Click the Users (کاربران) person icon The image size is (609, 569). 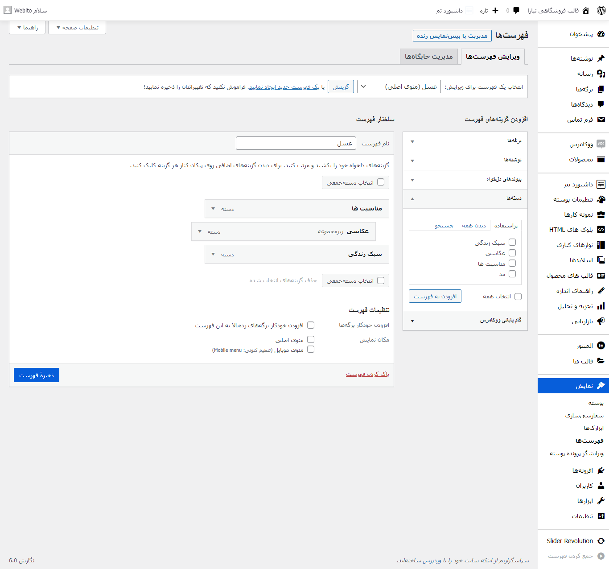601,486
